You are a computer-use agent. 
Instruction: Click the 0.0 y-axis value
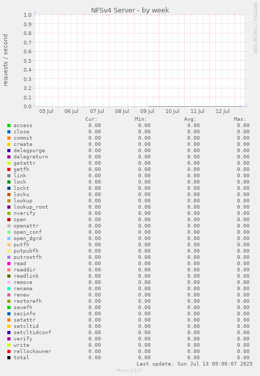pyautogui.click(x=28, y=107)
